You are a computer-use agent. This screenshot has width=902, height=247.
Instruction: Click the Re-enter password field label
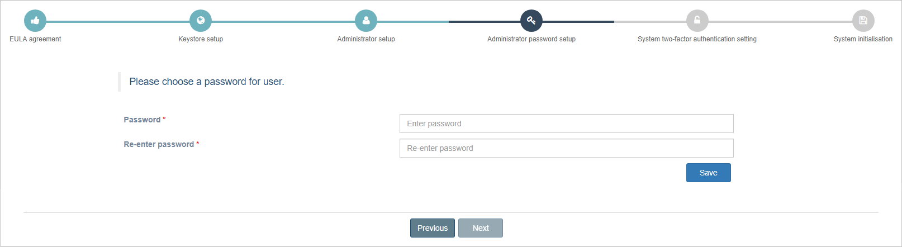pyautogui.click(x=159, y=144)
